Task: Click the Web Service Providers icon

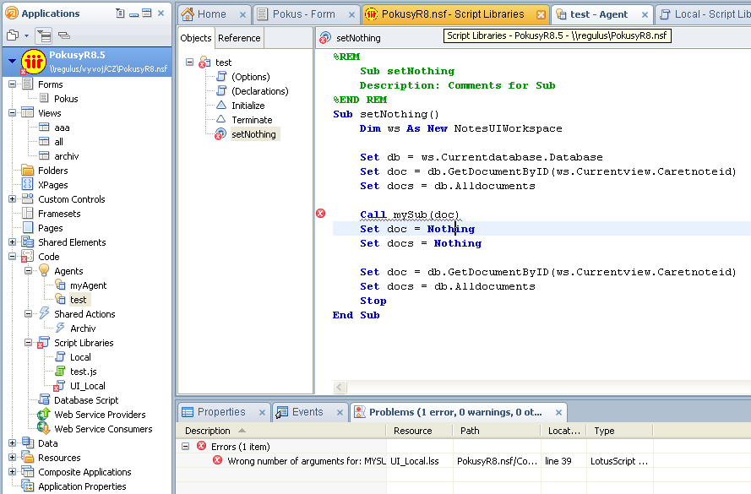Action: (x=44, y=415)
